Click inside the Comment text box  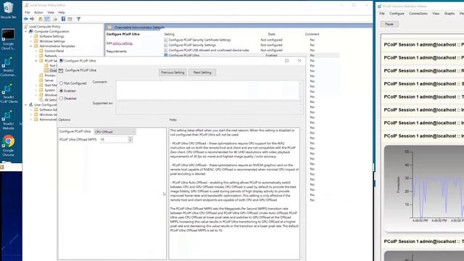(x=207, y=90)
